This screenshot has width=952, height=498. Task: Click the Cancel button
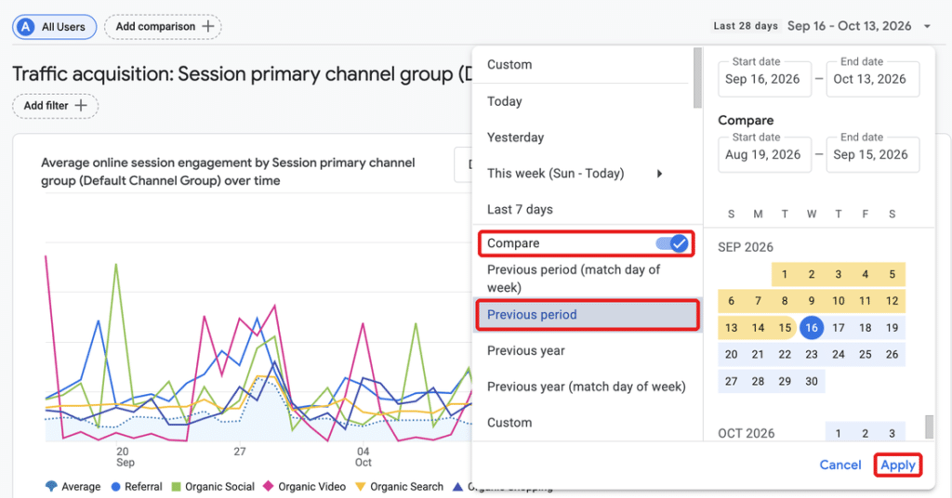click(840, 465)
